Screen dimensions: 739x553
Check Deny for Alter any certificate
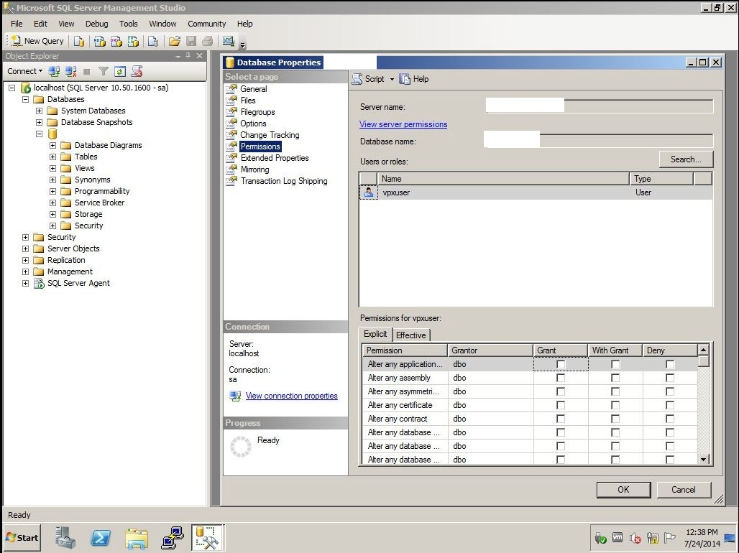(x=670, y=405)
